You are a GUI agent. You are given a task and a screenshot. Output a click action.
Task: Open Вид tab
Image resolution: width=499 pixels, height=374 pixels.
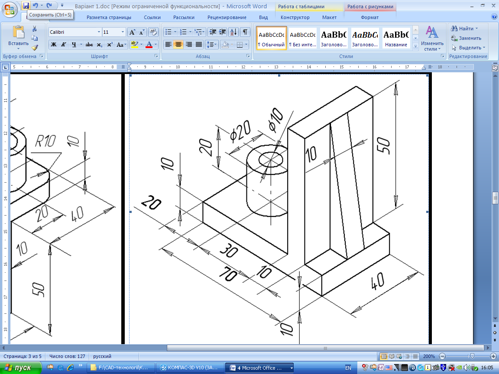[x=263, y=17]
